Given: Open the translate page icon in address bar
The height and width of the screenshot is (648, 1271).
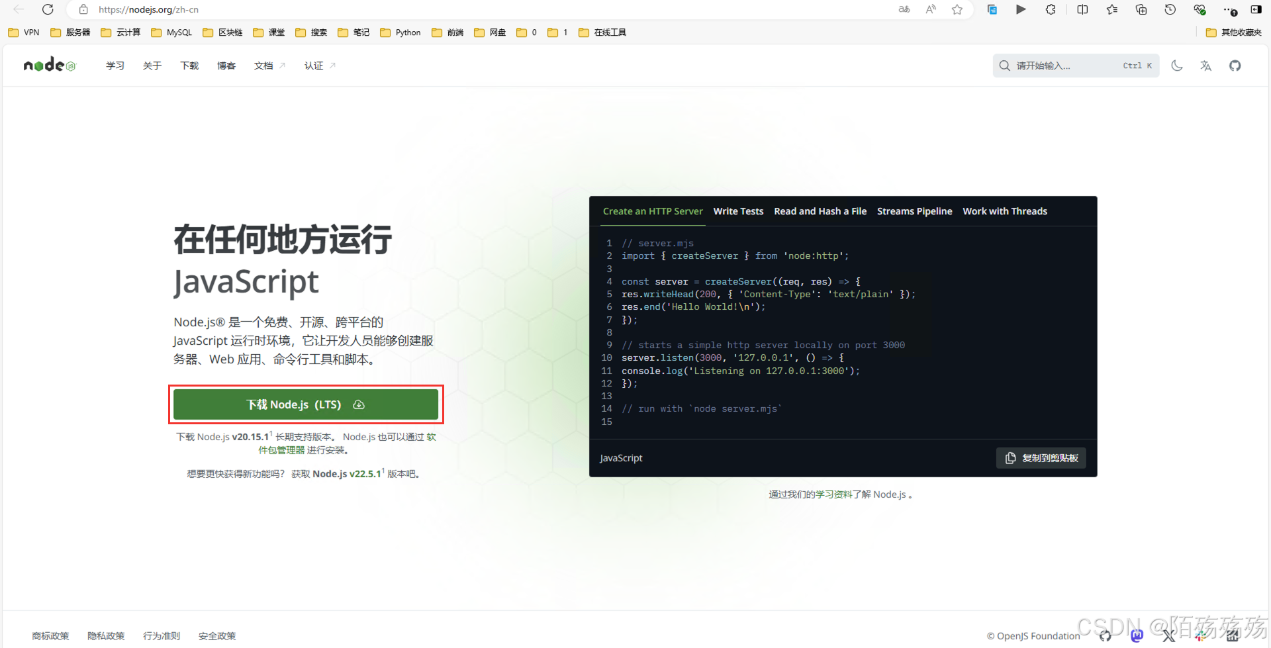Looking at the screenshot, I should click(904, 9).
